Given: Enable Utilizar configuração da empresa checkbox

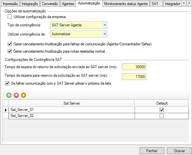Looking at the screenshot, I should coord(10,16).
